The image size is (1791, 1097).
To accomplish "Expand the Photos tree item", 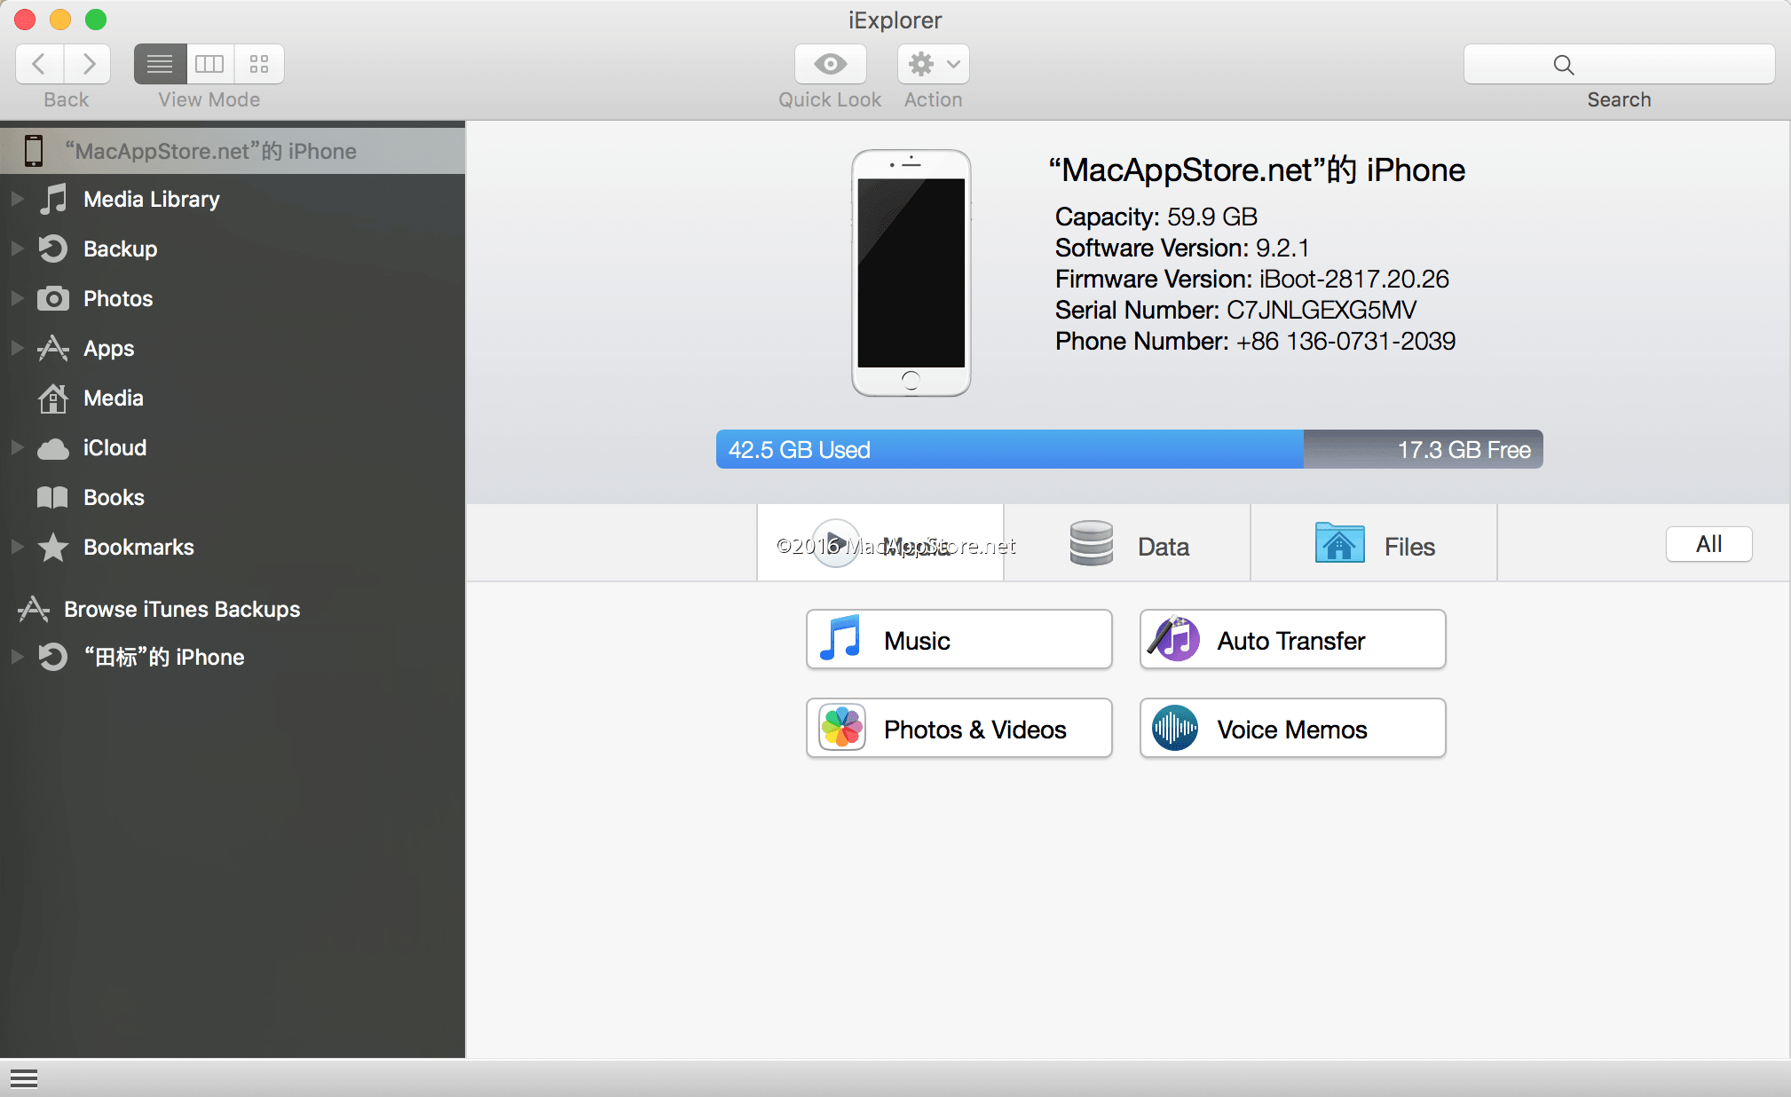I will coord(17,298).
